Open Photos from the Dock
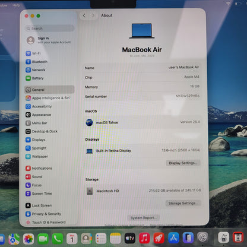 coord(28,239)
